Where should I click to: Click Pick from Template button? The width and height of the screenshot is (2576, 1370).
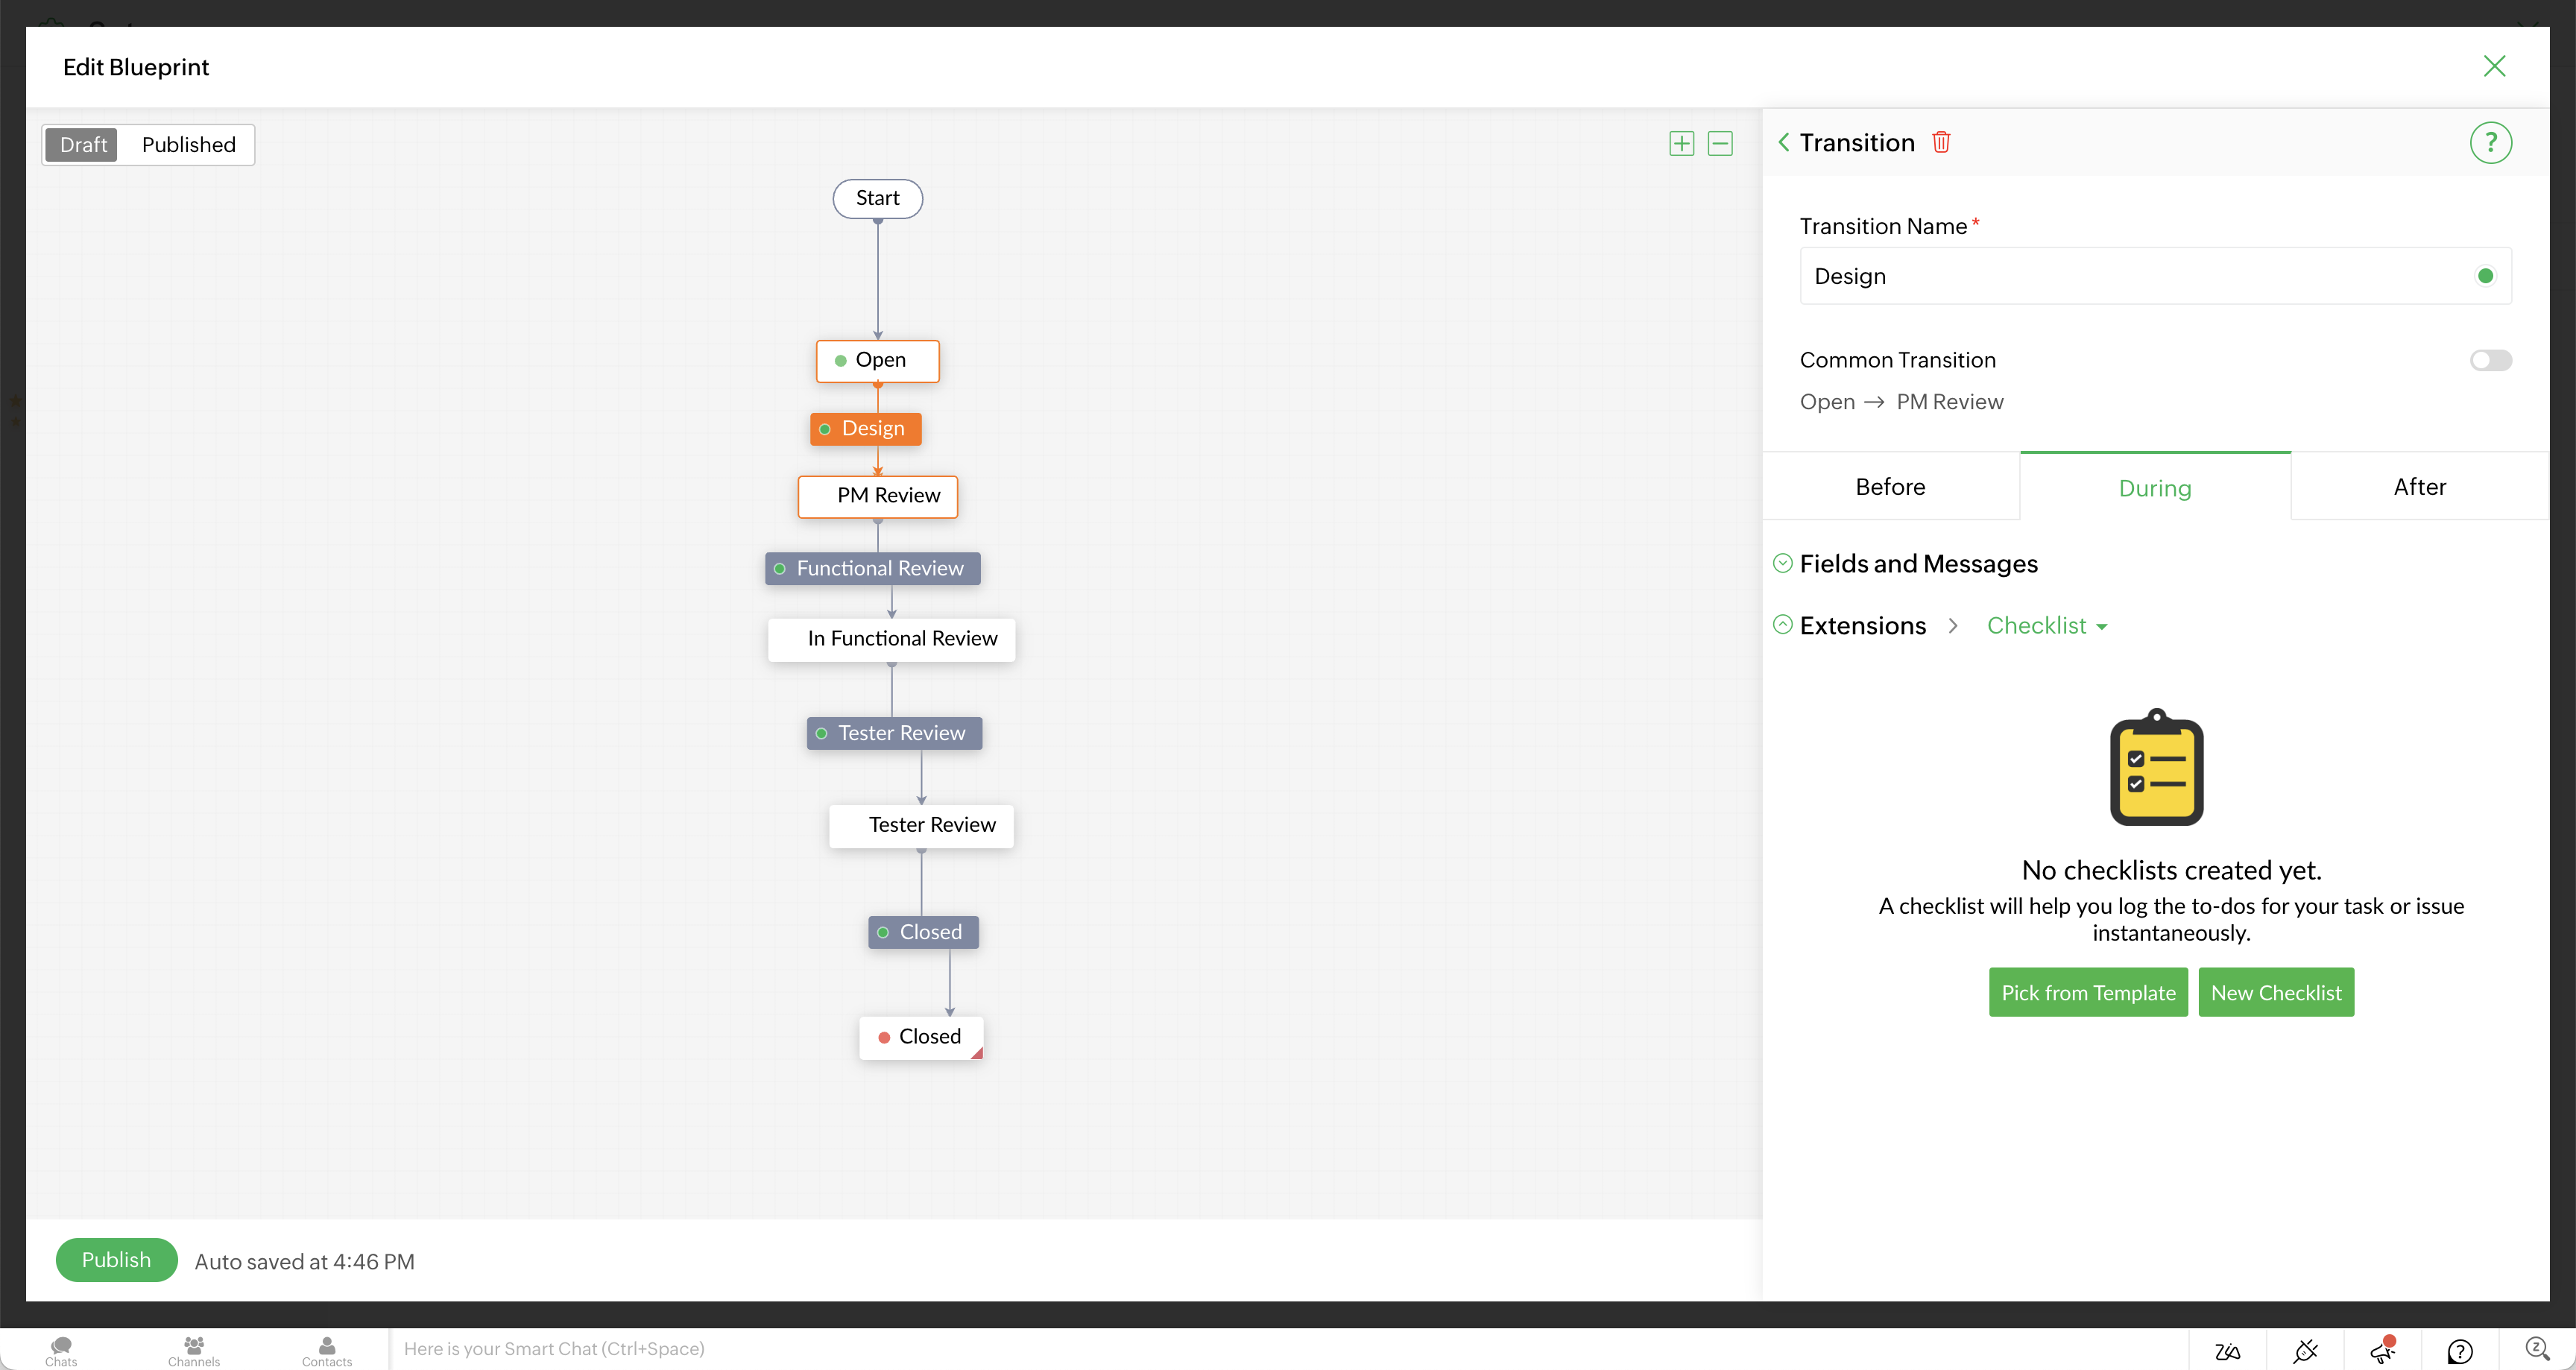tap(2088, 992)
